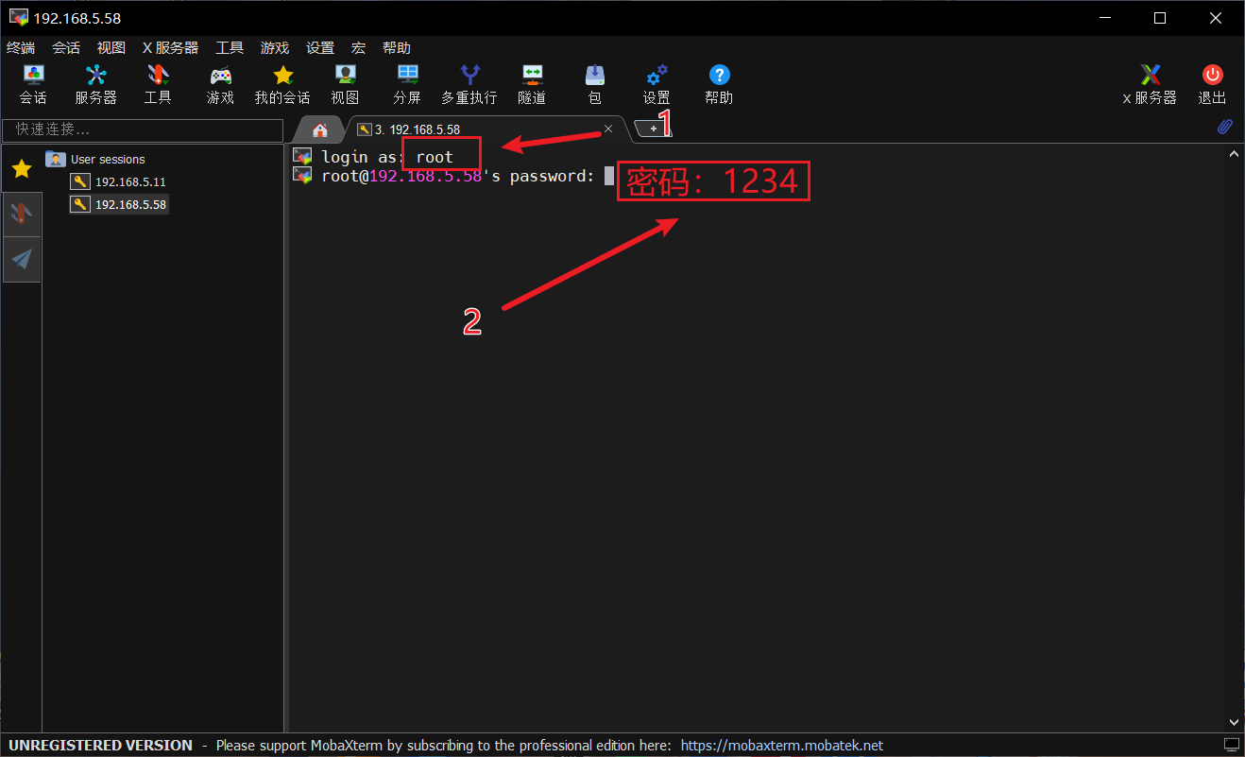Image resolution: width=1245 pixels, height=757 pixels.
Task: Open the 终端 menu
Action: tap(21, 48)
